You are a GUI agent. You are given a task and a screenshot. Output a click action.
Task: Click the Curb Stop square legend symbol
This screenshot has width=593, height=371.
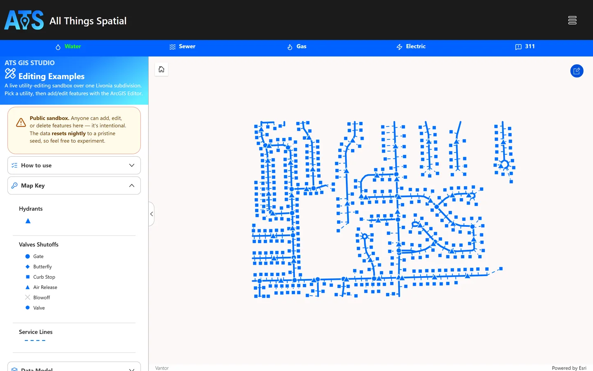tap(28, 277)
